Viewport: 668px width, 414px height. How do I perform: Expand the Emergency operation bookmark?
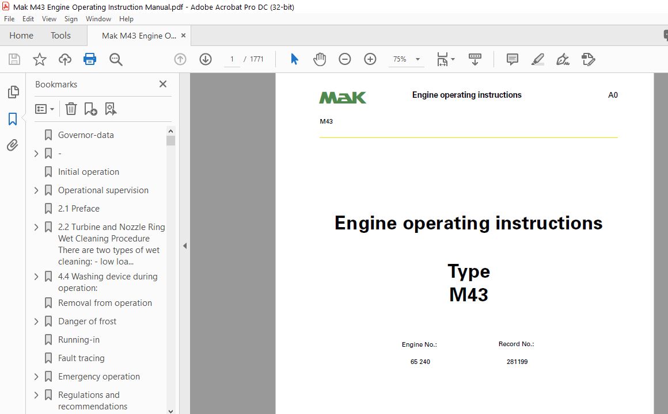tap(36, 377)
